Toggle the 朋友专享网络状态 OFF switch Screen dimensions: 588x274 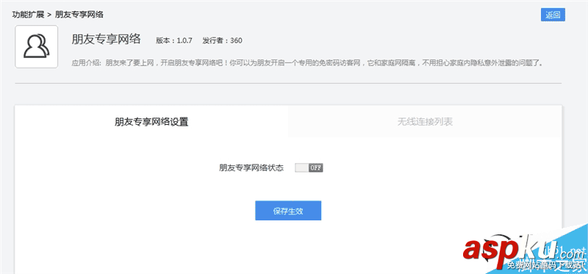309,168
